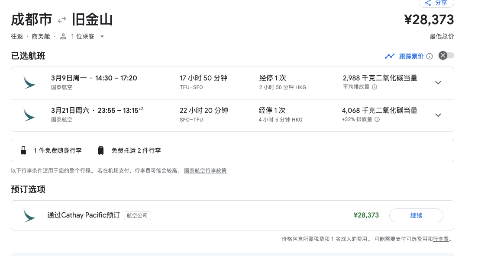
Task: Click the Cathay Pacific logo on return flight
Action: tap(29, 115)
